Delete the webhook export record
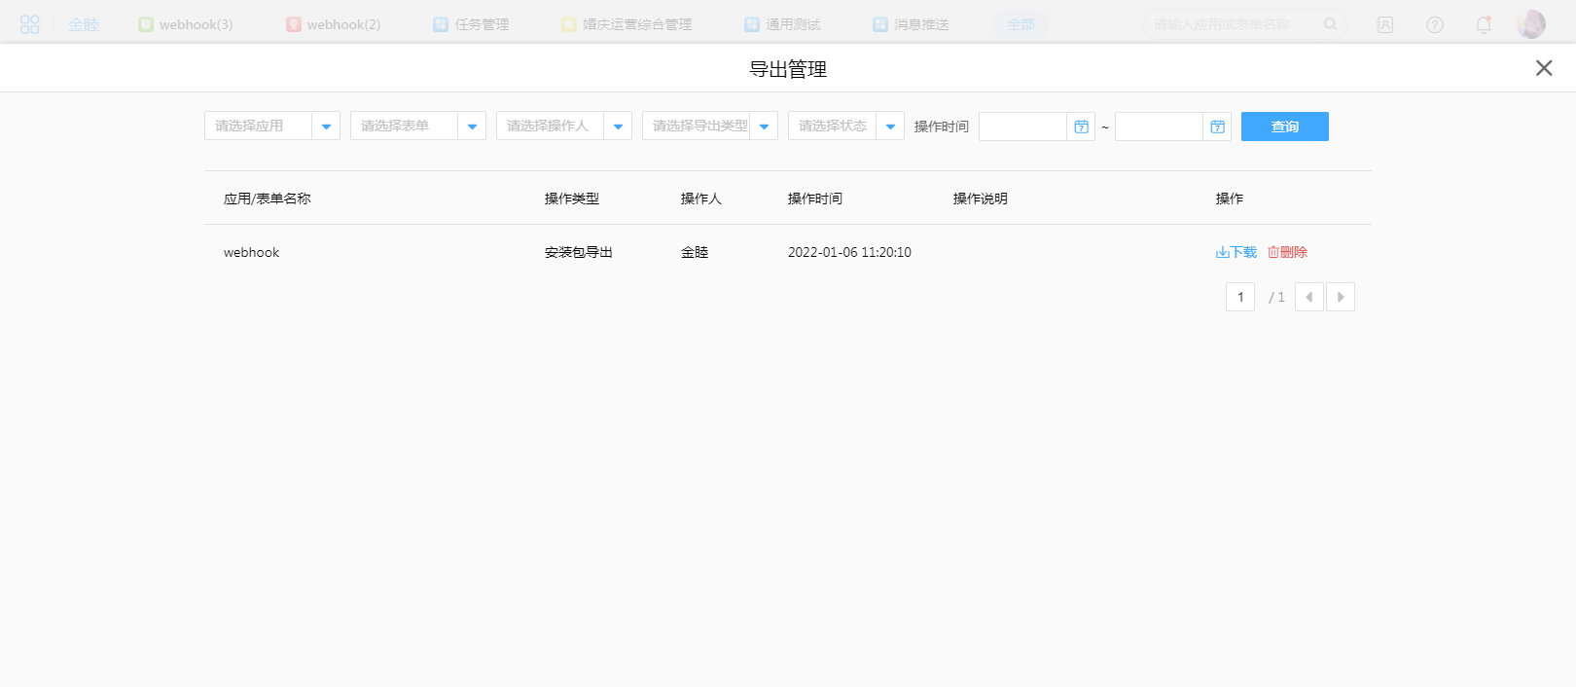This screenshot has width=1576, height=687. click(x=1287, y=252)
